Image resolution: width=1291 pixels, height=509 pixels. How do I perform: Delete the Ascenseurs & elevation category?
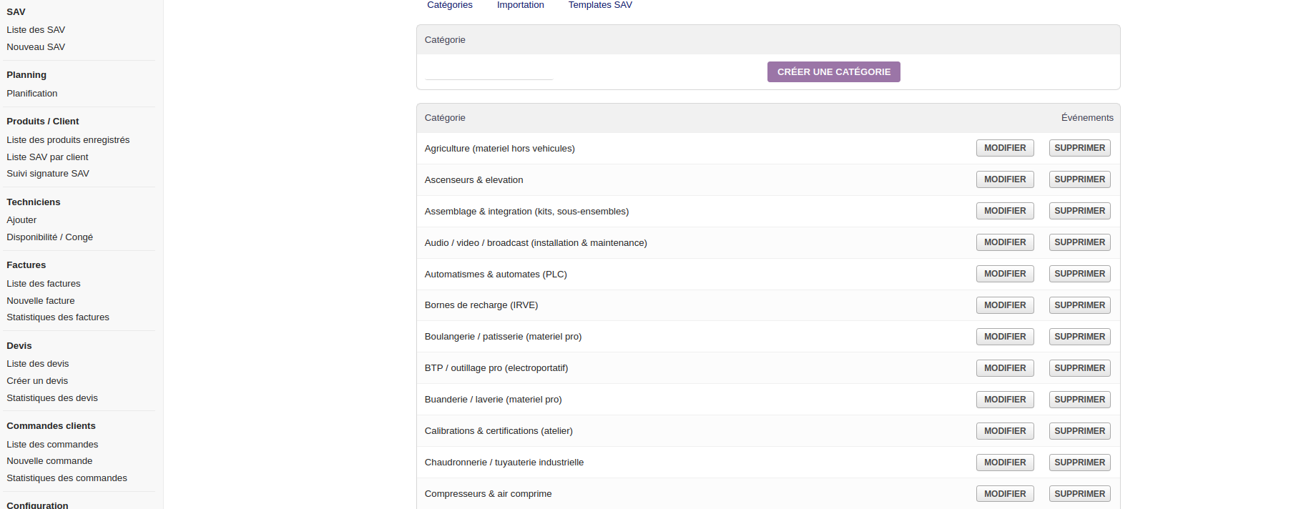point(1079,179)
